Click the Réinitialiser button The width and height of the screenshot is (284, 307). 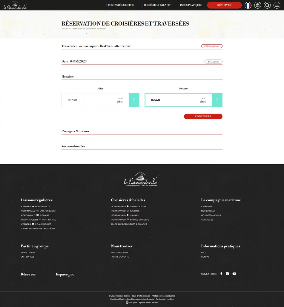tap(212, 46)
